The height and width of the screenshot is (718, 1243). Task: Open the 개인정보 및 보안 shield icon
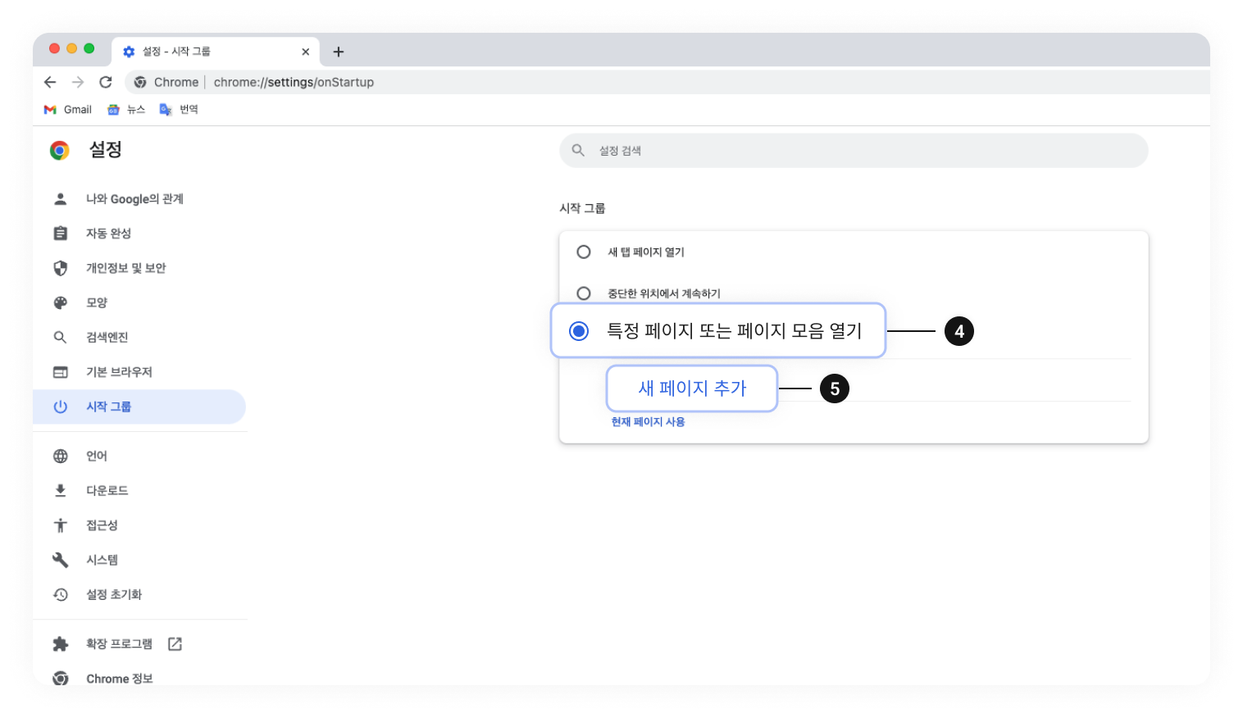tap(61, 267)
